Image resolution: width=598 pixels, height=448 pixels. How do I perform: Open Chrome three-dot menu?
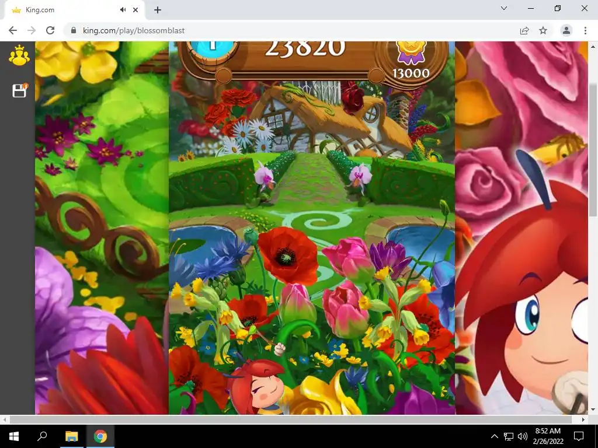[585, 30]
